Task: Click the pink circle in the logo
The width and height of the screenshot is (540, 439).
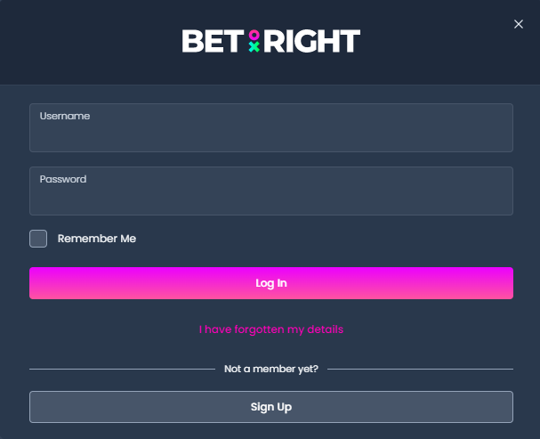Action: click(254, 35)
